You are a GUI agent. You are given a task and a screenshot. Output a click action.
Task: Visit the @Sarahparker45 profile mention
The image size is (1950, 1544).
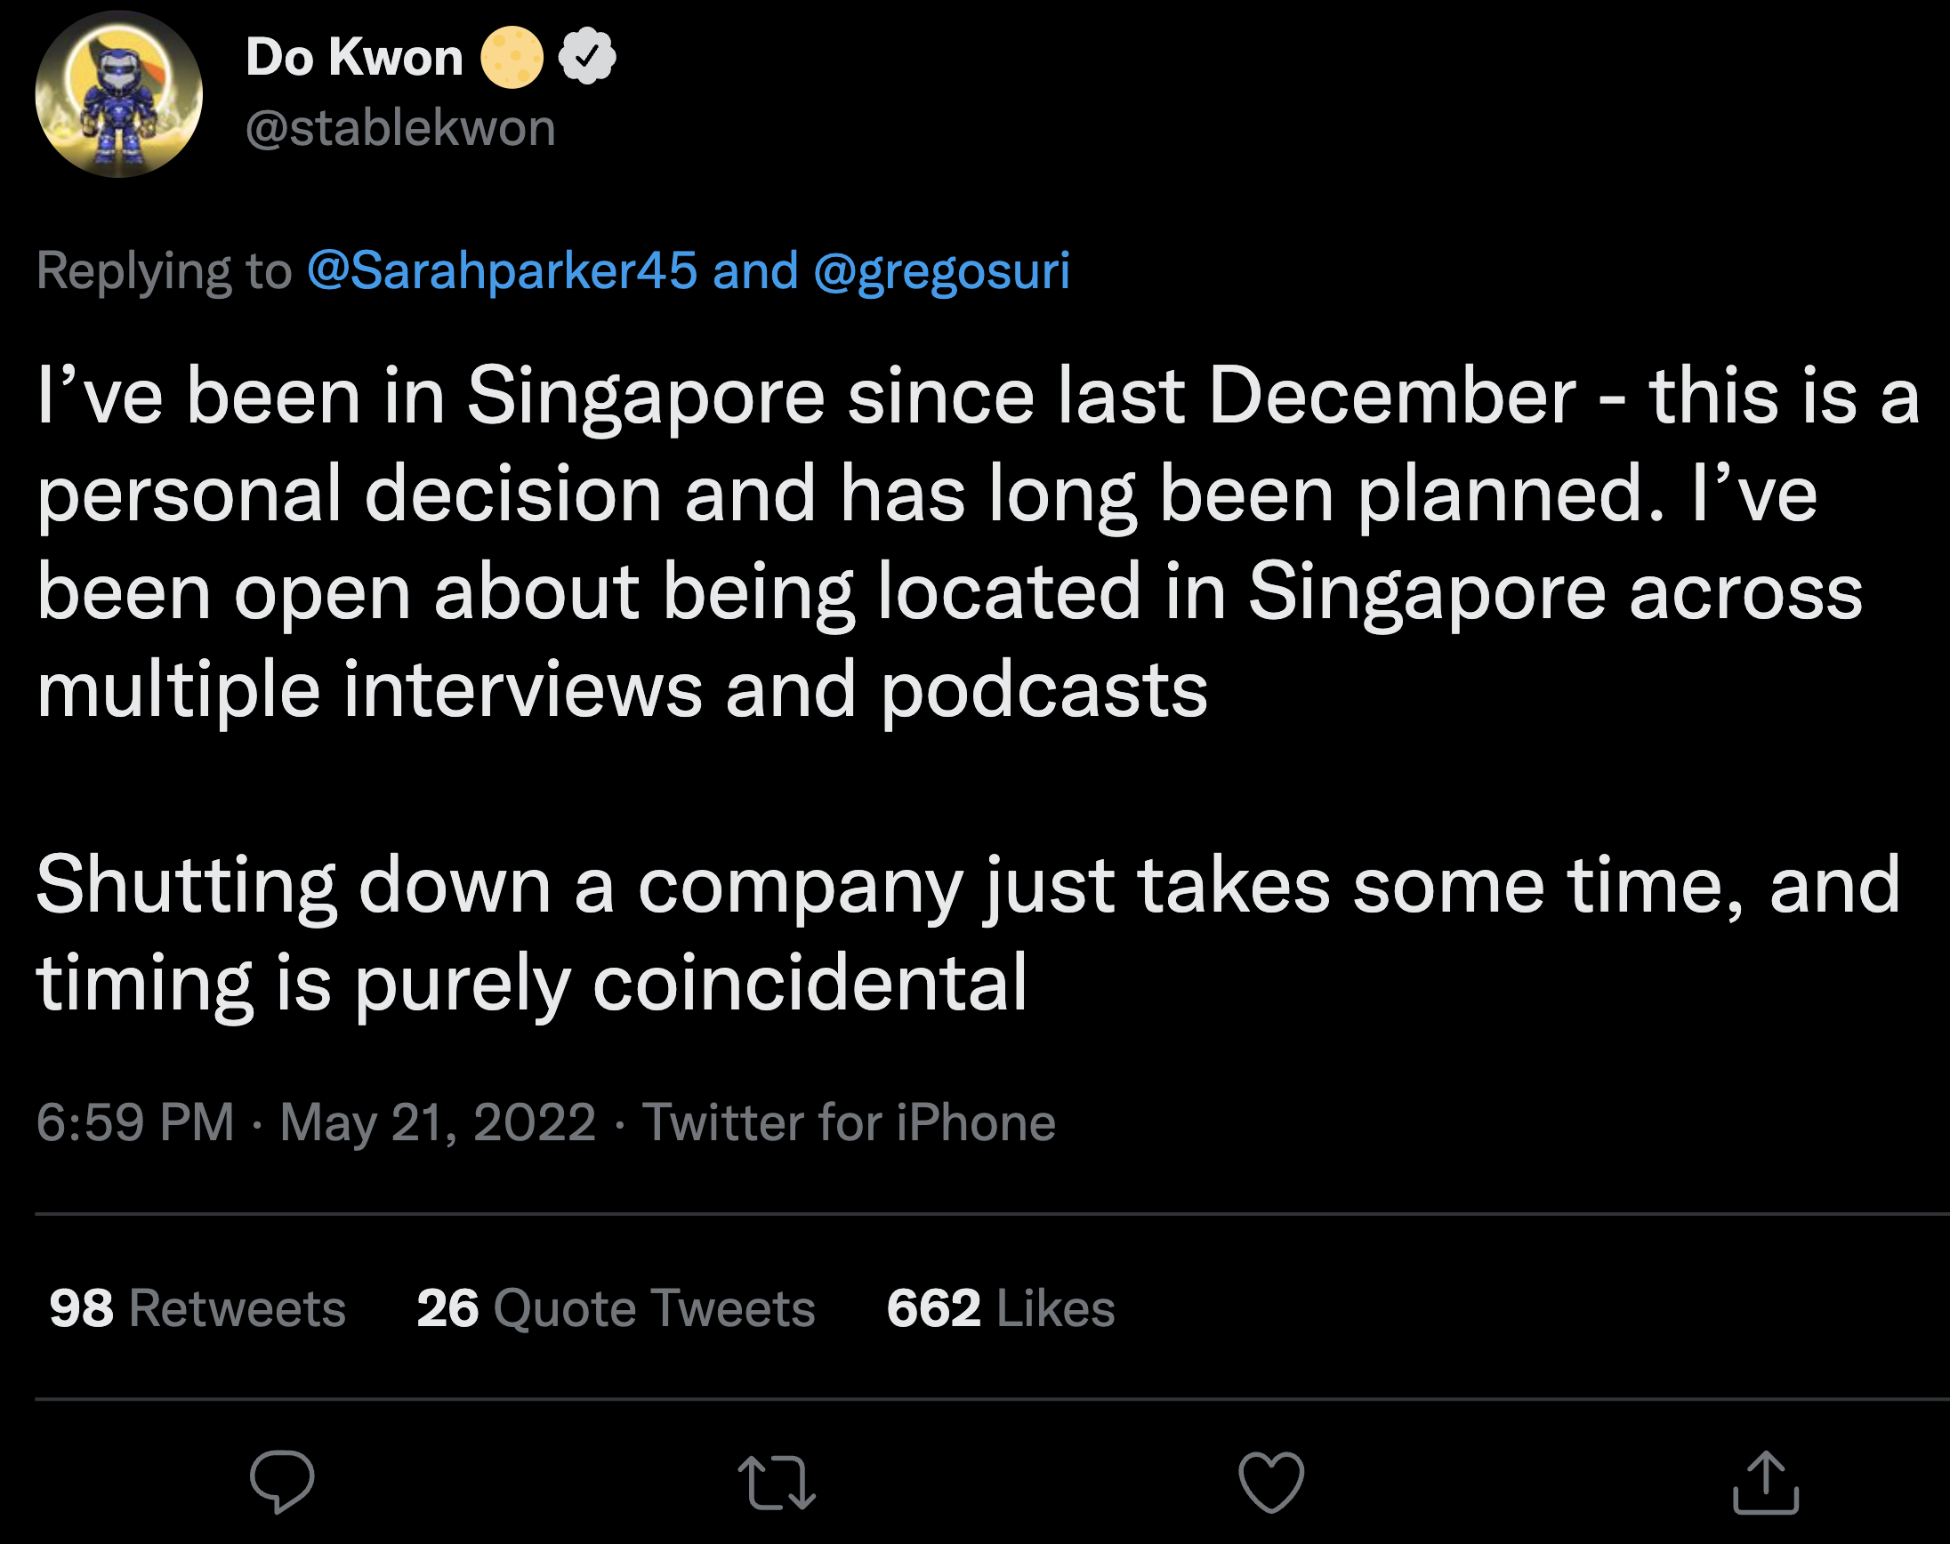point(503,270)
